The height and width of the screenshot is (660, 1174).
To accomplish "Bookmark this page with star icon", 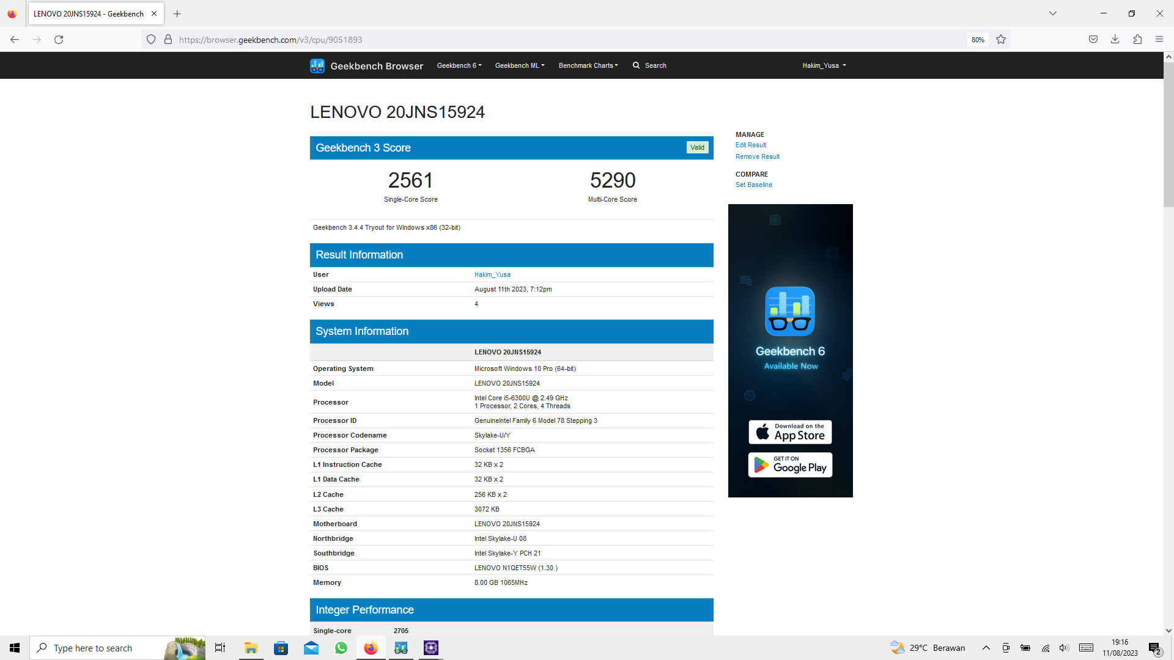I will (x=1001, y=40).
